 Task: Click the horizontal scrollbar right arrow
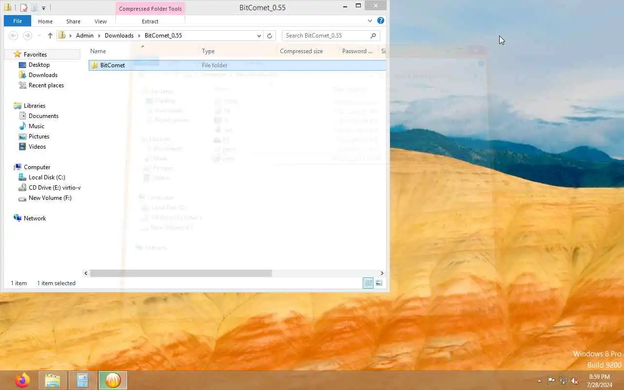click(x=382, y=273)
